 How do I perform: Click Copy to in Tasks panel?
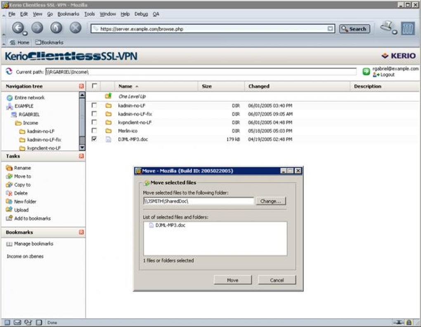tap(22, 185)
